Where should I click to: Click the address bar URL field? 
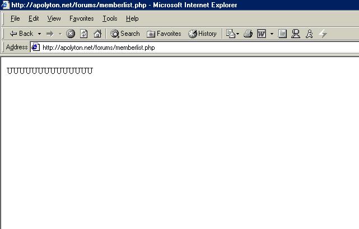190,48
